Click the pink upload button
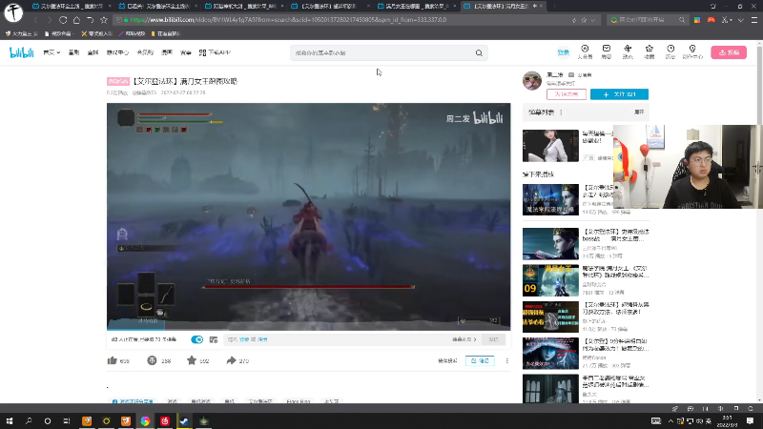Viewport: 763px width, 429px height. [x=729, y=52]
